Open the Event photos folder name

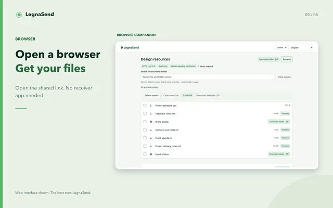click(x=162, y=154)
